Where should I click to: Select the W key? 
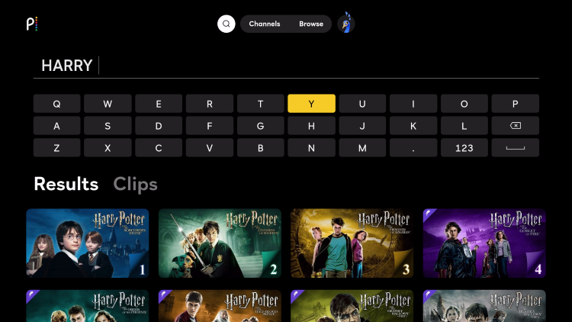coord(108,104)
